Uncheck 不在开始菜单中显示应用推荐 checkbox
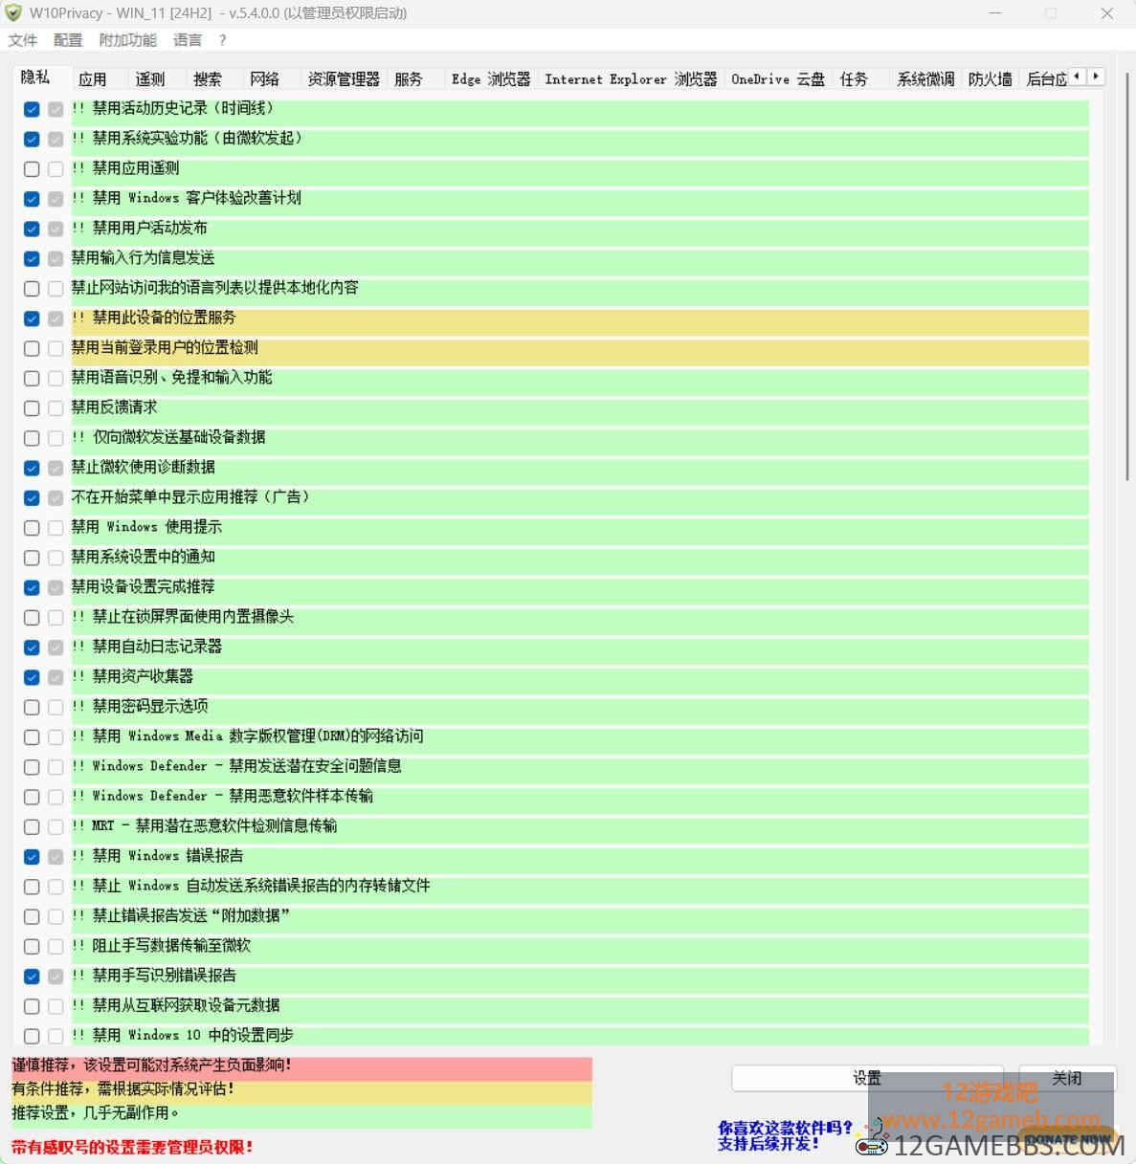This screenshot has width=1136, height=1164. pyautogui.click(x=32, y=498)
